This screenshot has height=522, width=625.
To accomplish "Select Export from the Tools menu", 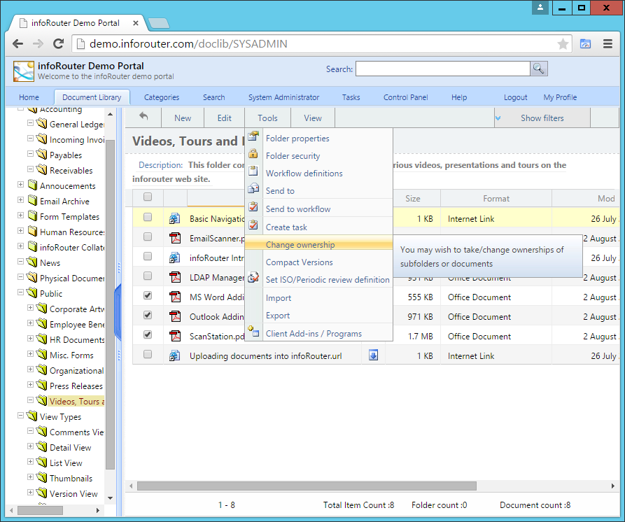I will coord(278,316).
